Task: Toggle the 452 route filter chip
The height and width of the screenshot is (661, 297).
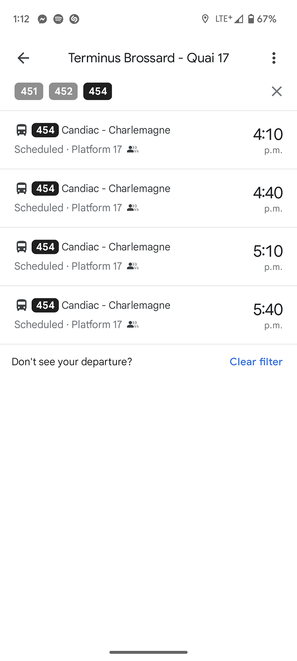Action: click(x=63, y=91)
